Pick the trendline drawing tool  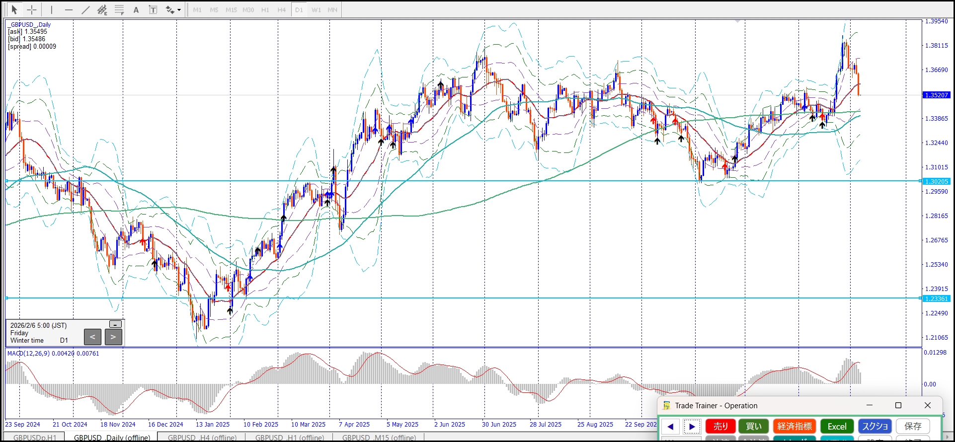coord(85,9)
